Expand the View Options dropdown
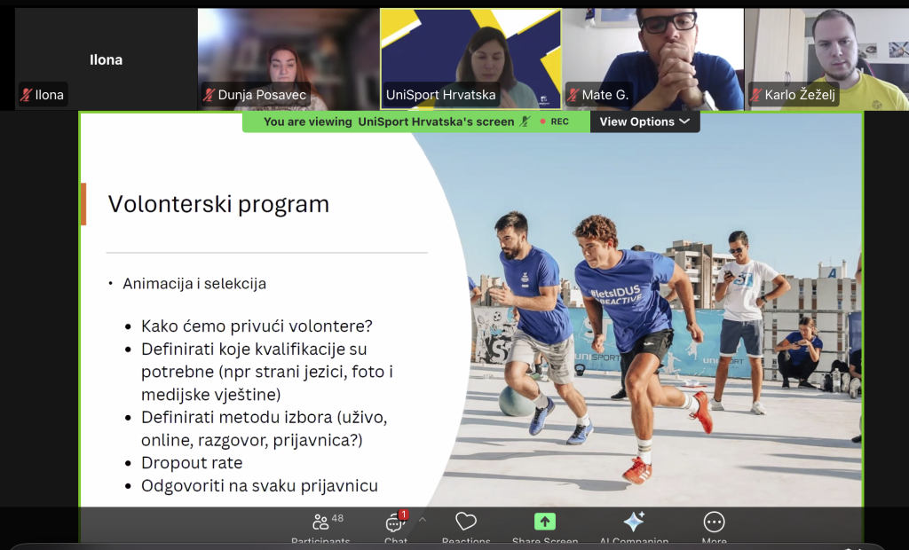This screenshot has height=550, width=909. 644,122
